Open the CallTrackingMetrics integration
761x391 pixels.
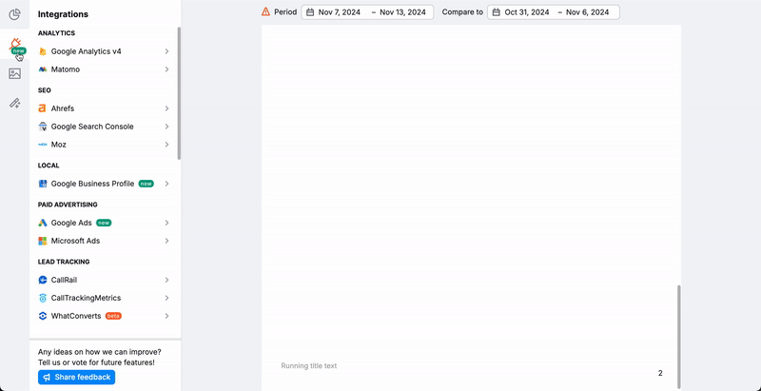[x=88, y=298]
